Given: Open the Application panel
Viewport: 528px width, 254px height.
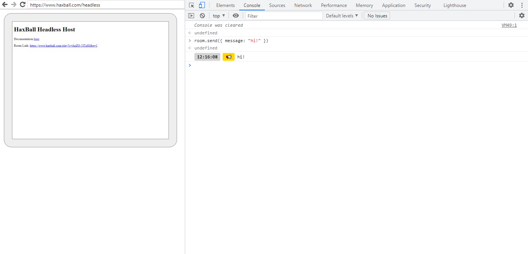Looking at the screenshot, I should 393,5.
